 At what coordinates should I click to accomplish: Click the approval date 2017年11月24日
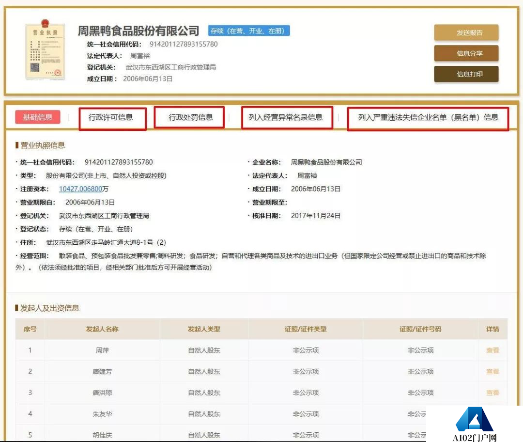click(x=316, y=216)
